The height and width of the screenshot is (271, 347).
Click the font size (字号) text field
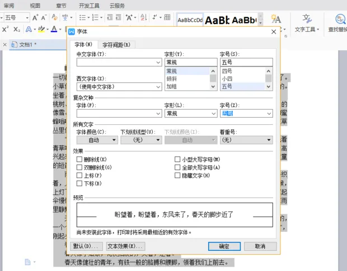pyautogui.click(x=246, y=63)
